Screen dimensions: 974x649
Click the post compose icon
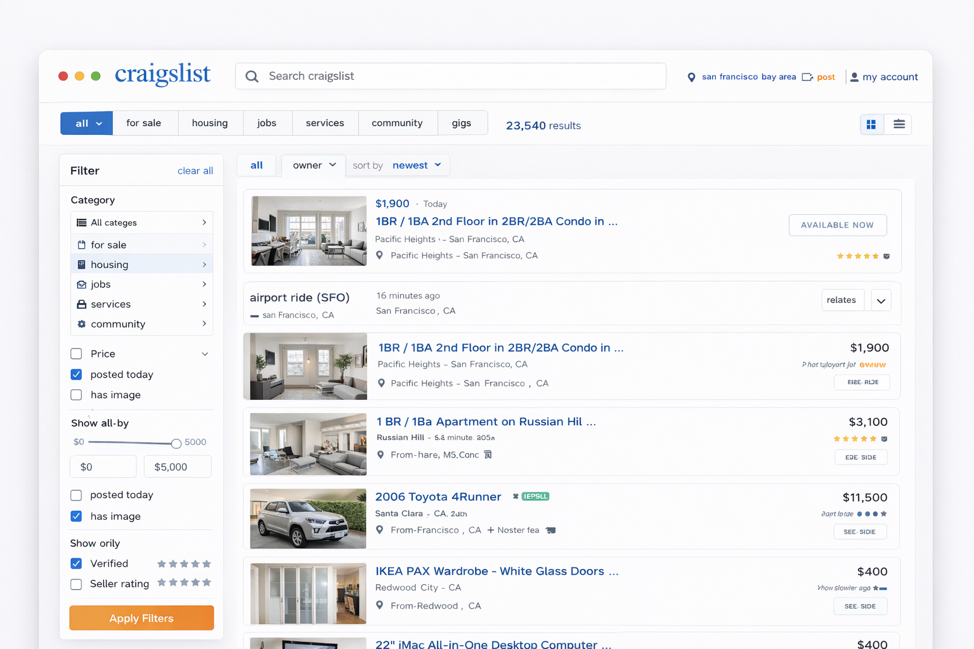pos(807,77)
